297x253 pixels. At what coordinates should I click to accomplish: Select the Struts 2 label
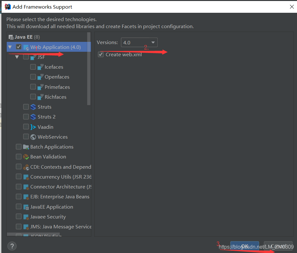coord(46,117)
